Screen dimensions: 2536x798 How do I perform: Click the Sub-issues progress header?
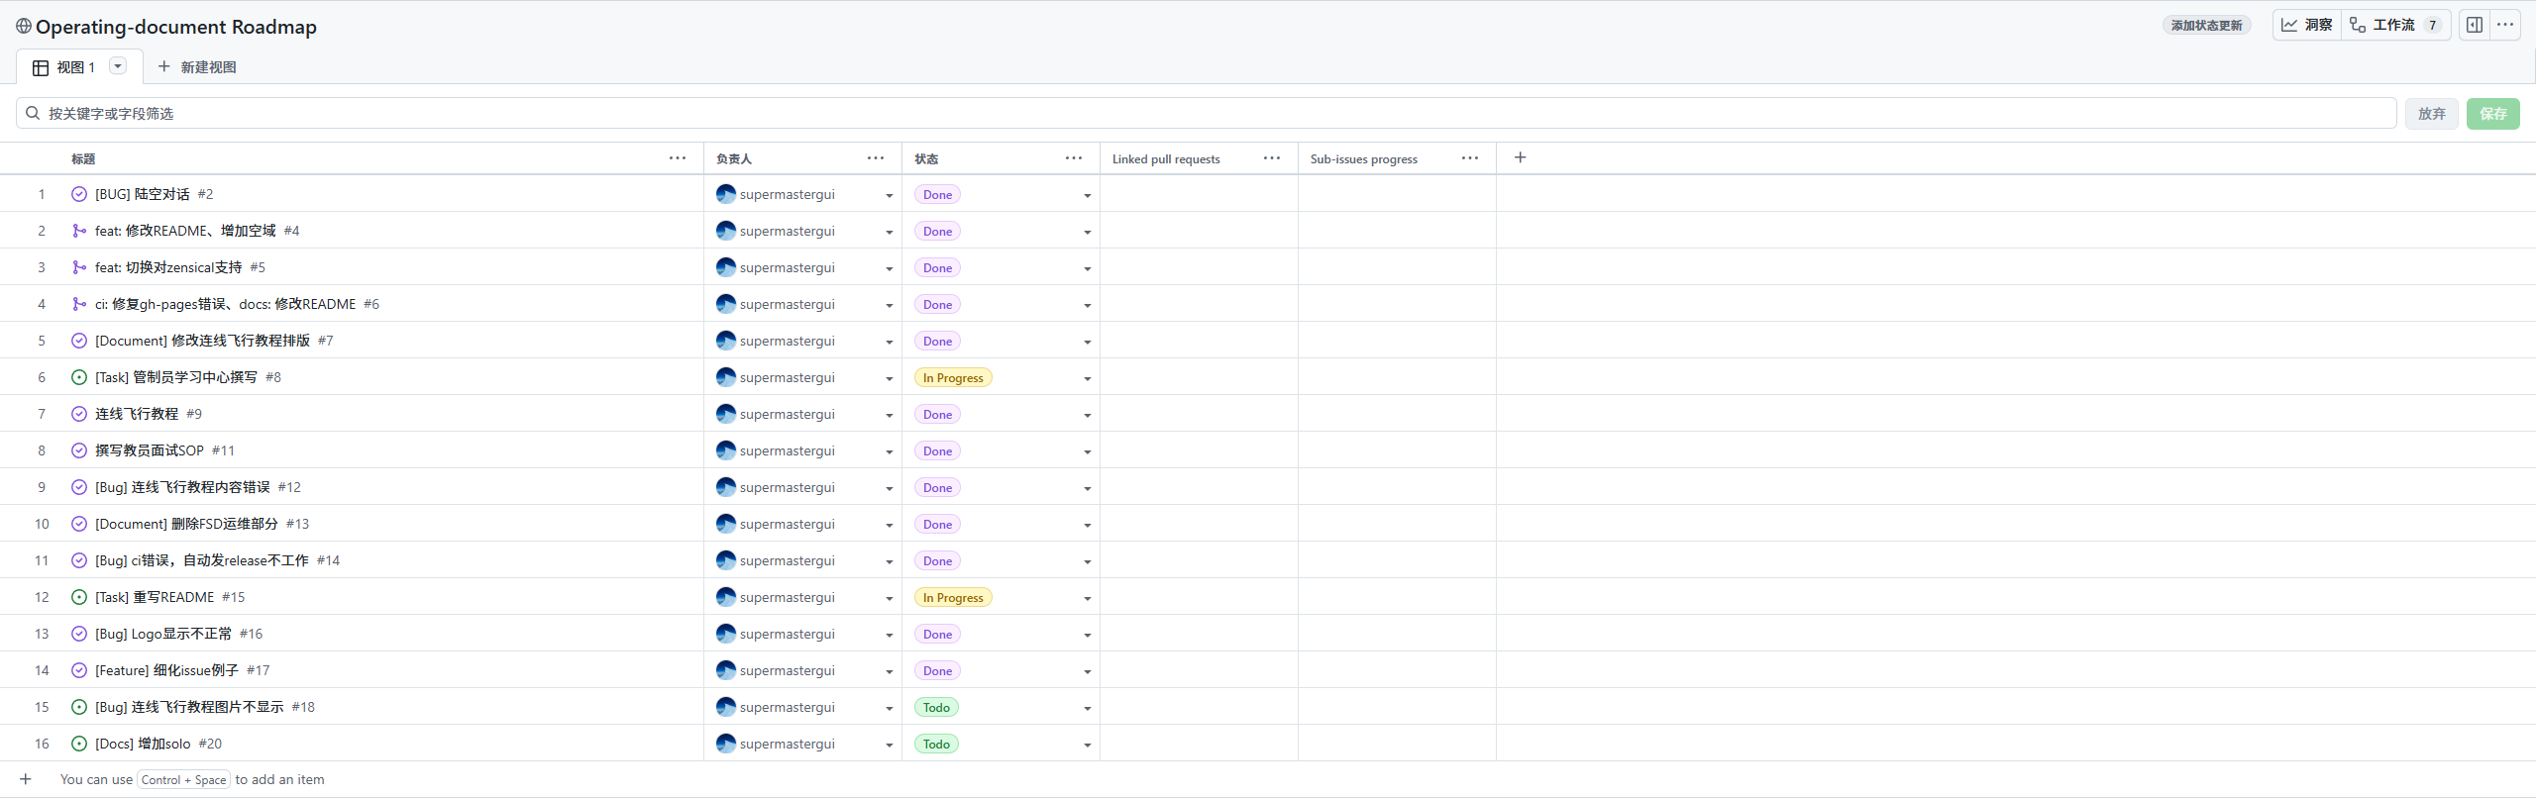1363,158
